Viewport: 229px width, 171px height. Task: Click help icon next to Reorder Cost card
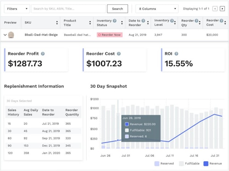tap(119, 54)
